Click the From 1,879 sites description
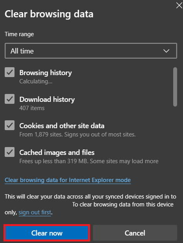This screenshot has width=183, height=243. tap(78, 134)
